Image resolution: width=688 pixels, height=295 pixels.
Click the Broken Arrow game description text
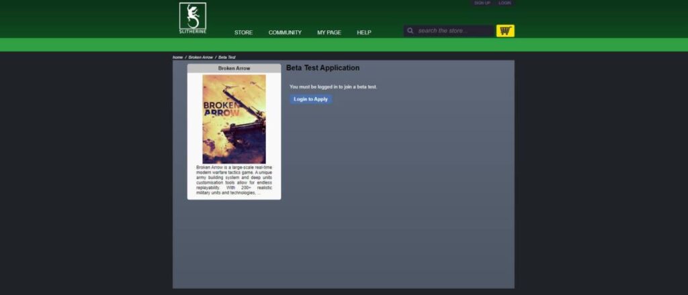point(234,180)
